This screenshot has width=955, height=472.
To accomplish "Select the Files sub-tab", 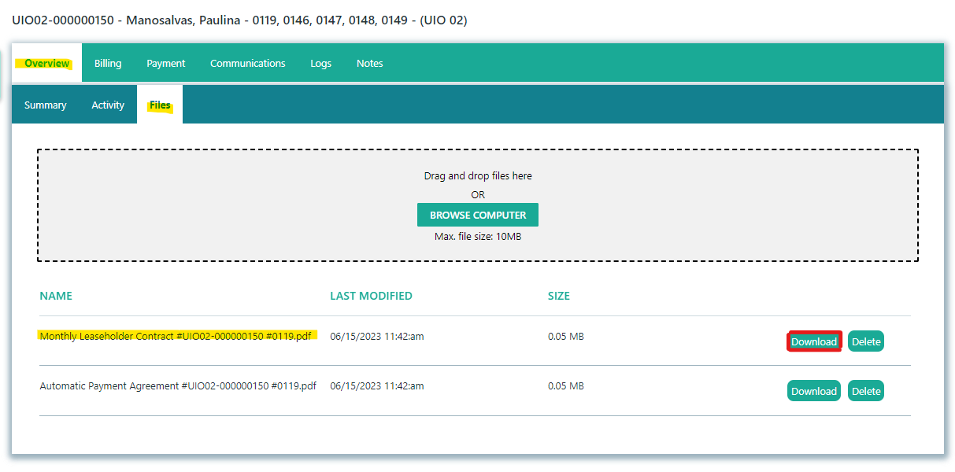I will click(160, 105).
